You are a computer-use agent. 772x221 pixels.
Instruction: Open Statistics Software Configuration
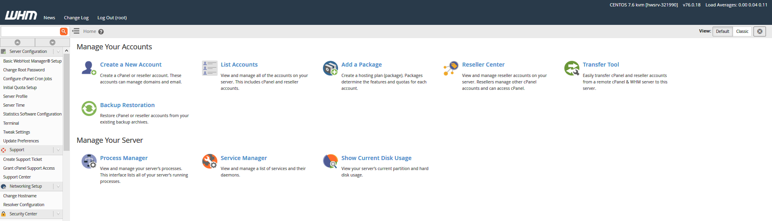32,114
